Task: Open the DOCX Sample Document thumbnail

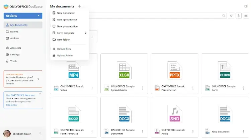Action: (124, 114)
